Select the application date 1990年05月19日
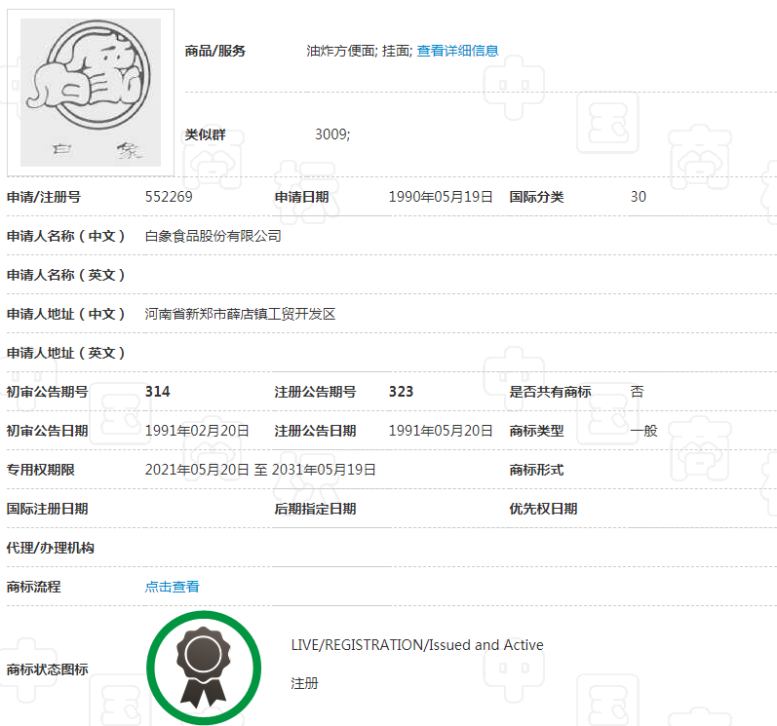The image size is (777, 726). click(441, 197)
